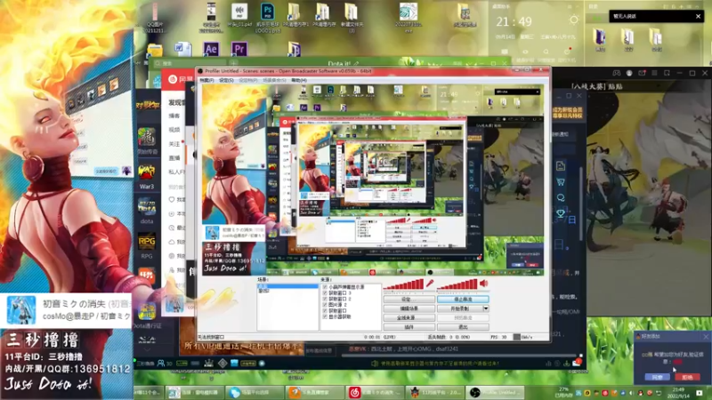Toggle the 获取窗口 2 source checkbox

click(x=325, y=299)
